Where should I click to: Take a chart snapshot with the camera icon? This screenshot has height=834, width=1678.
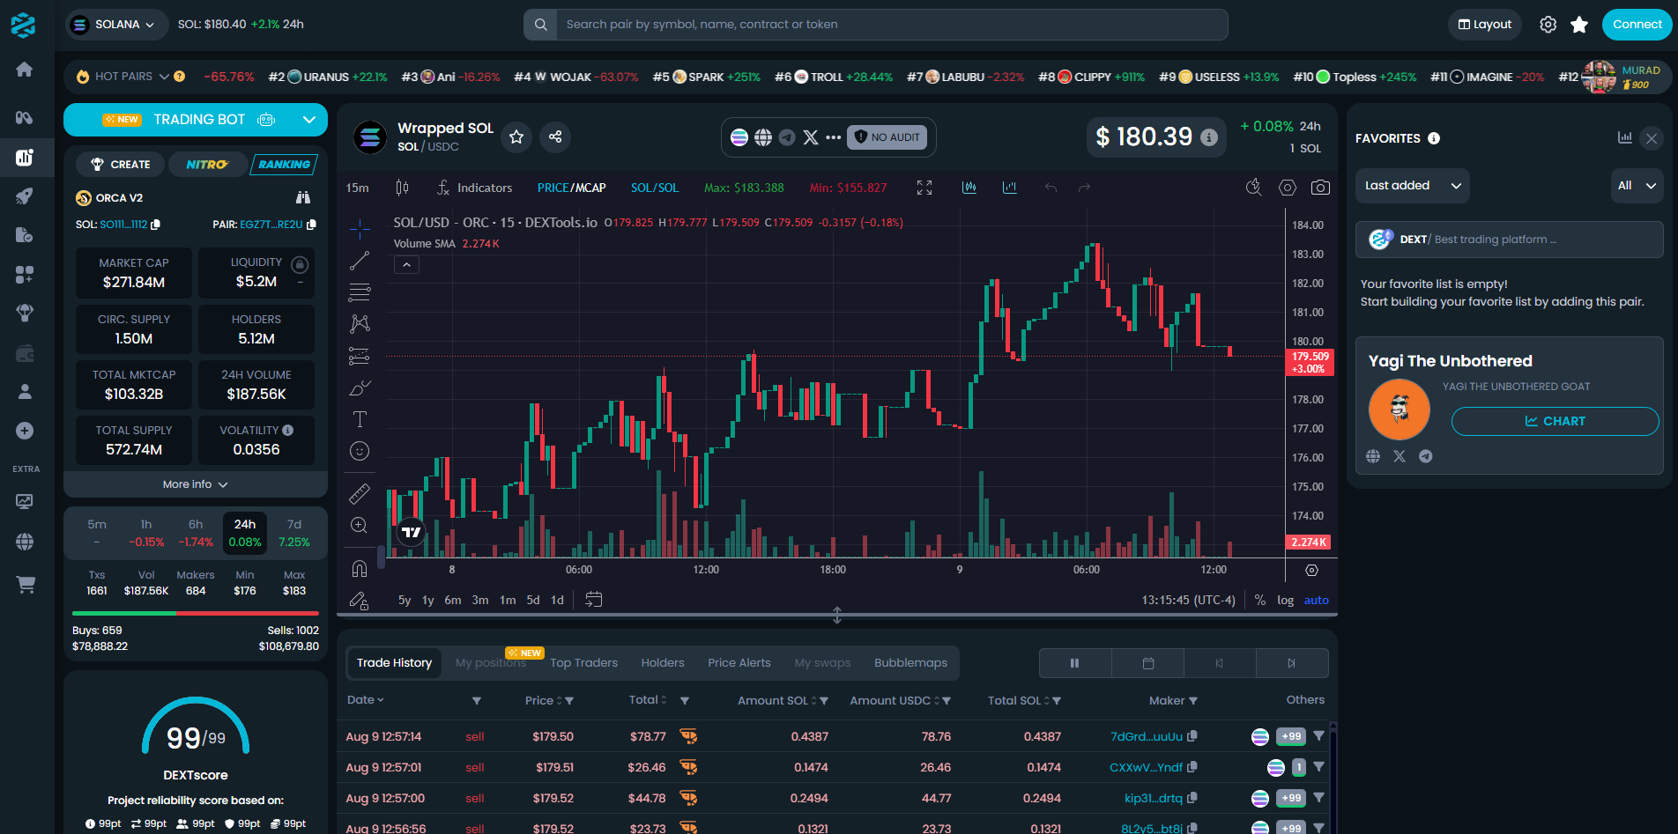1319,188
